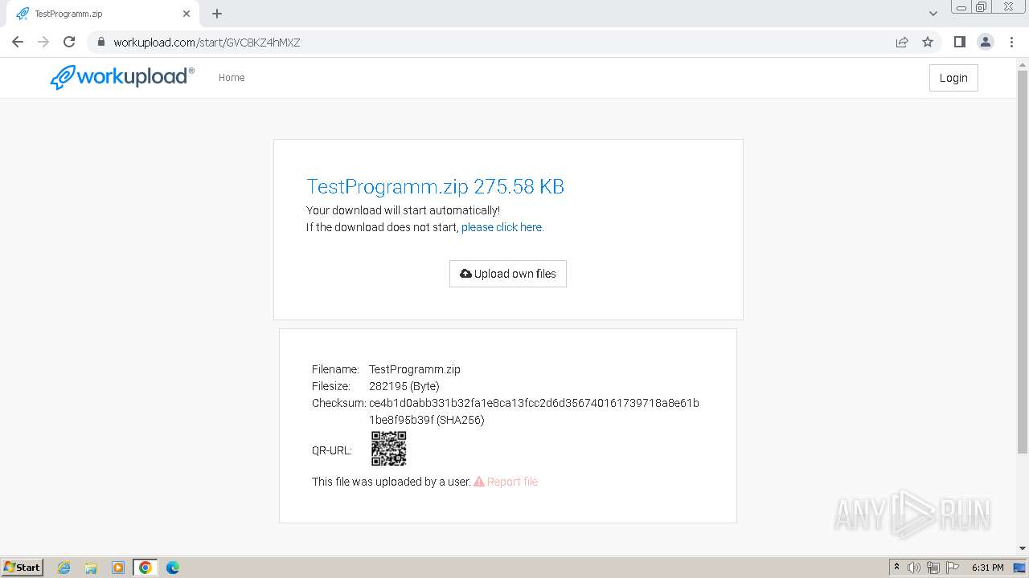The image size is (1029, 578).
Task: Share this page icon in address bar
Action: click(902, 42)
